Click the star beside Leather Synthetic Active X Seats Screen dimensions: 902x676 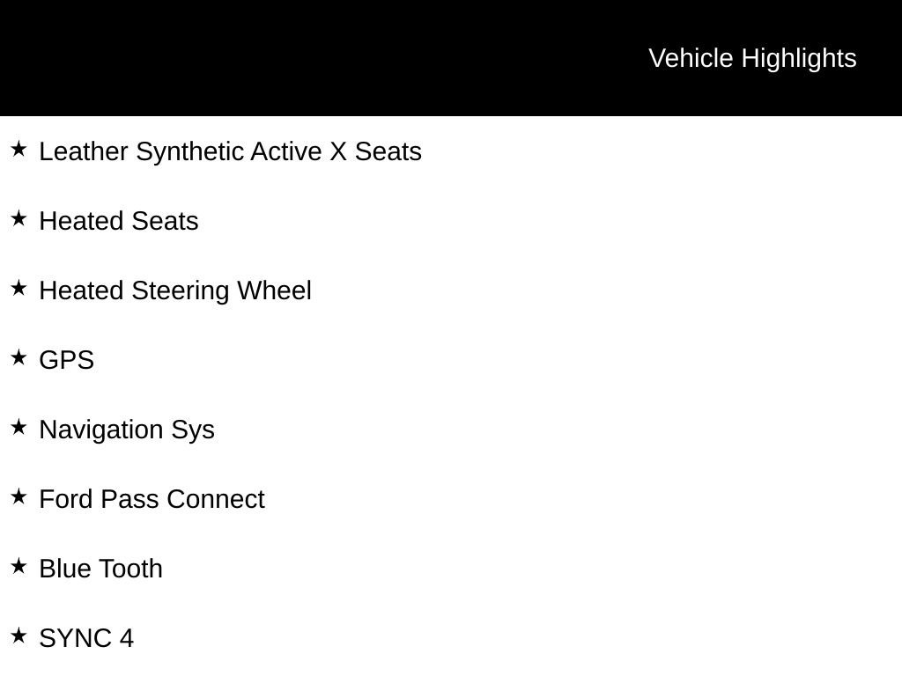(18, 150)
